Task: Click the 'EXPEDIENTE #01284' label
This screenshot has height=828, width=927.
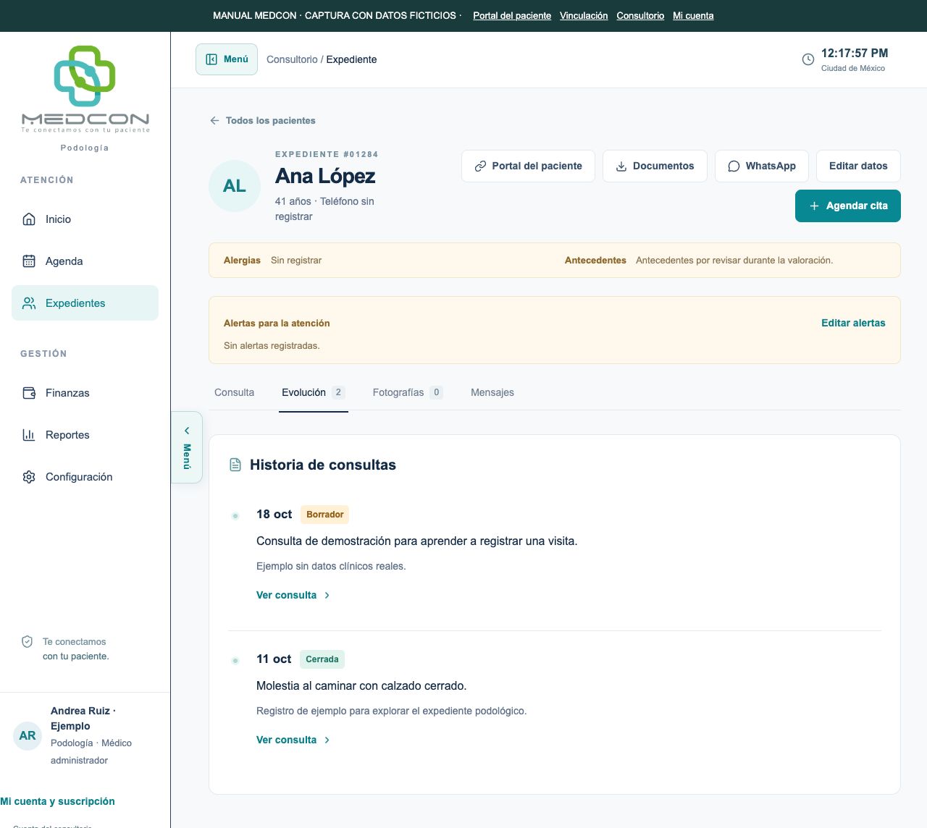Action: point(327,154)
